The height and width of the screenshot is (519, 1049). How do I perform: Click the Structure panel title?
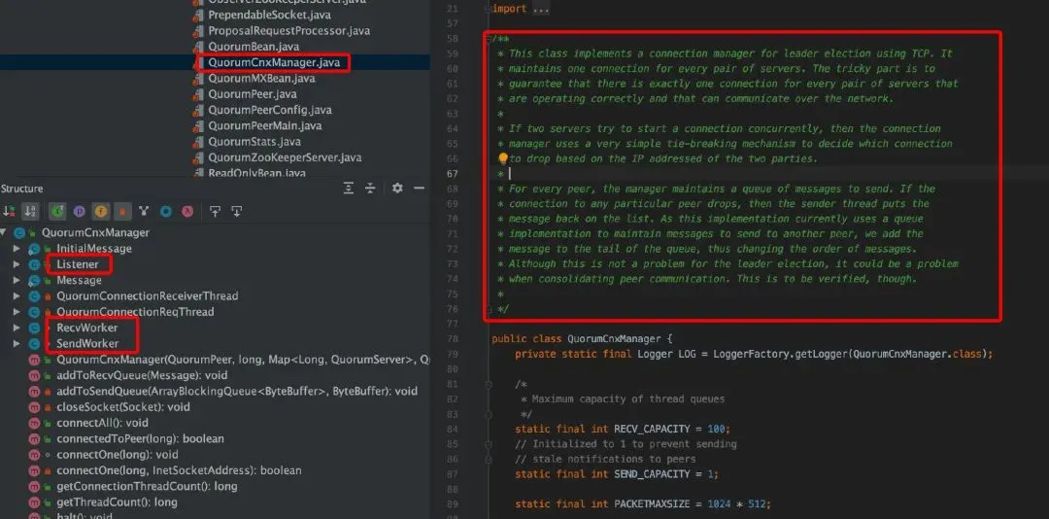[21, 189]
